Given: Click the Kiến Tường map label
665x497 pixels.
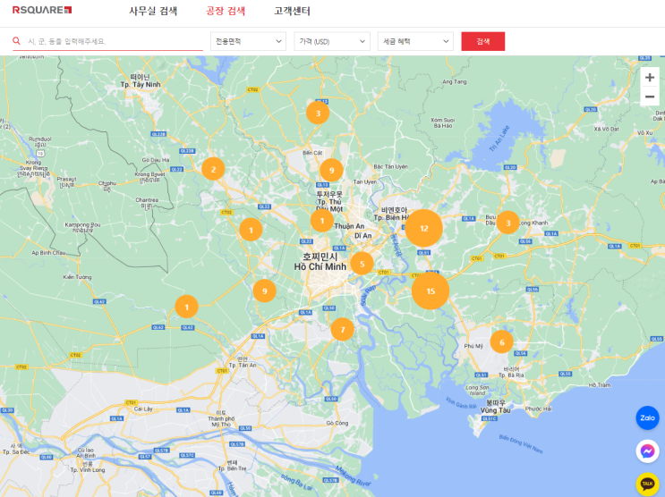Looking at the screenshot, I should coord(77,277).
